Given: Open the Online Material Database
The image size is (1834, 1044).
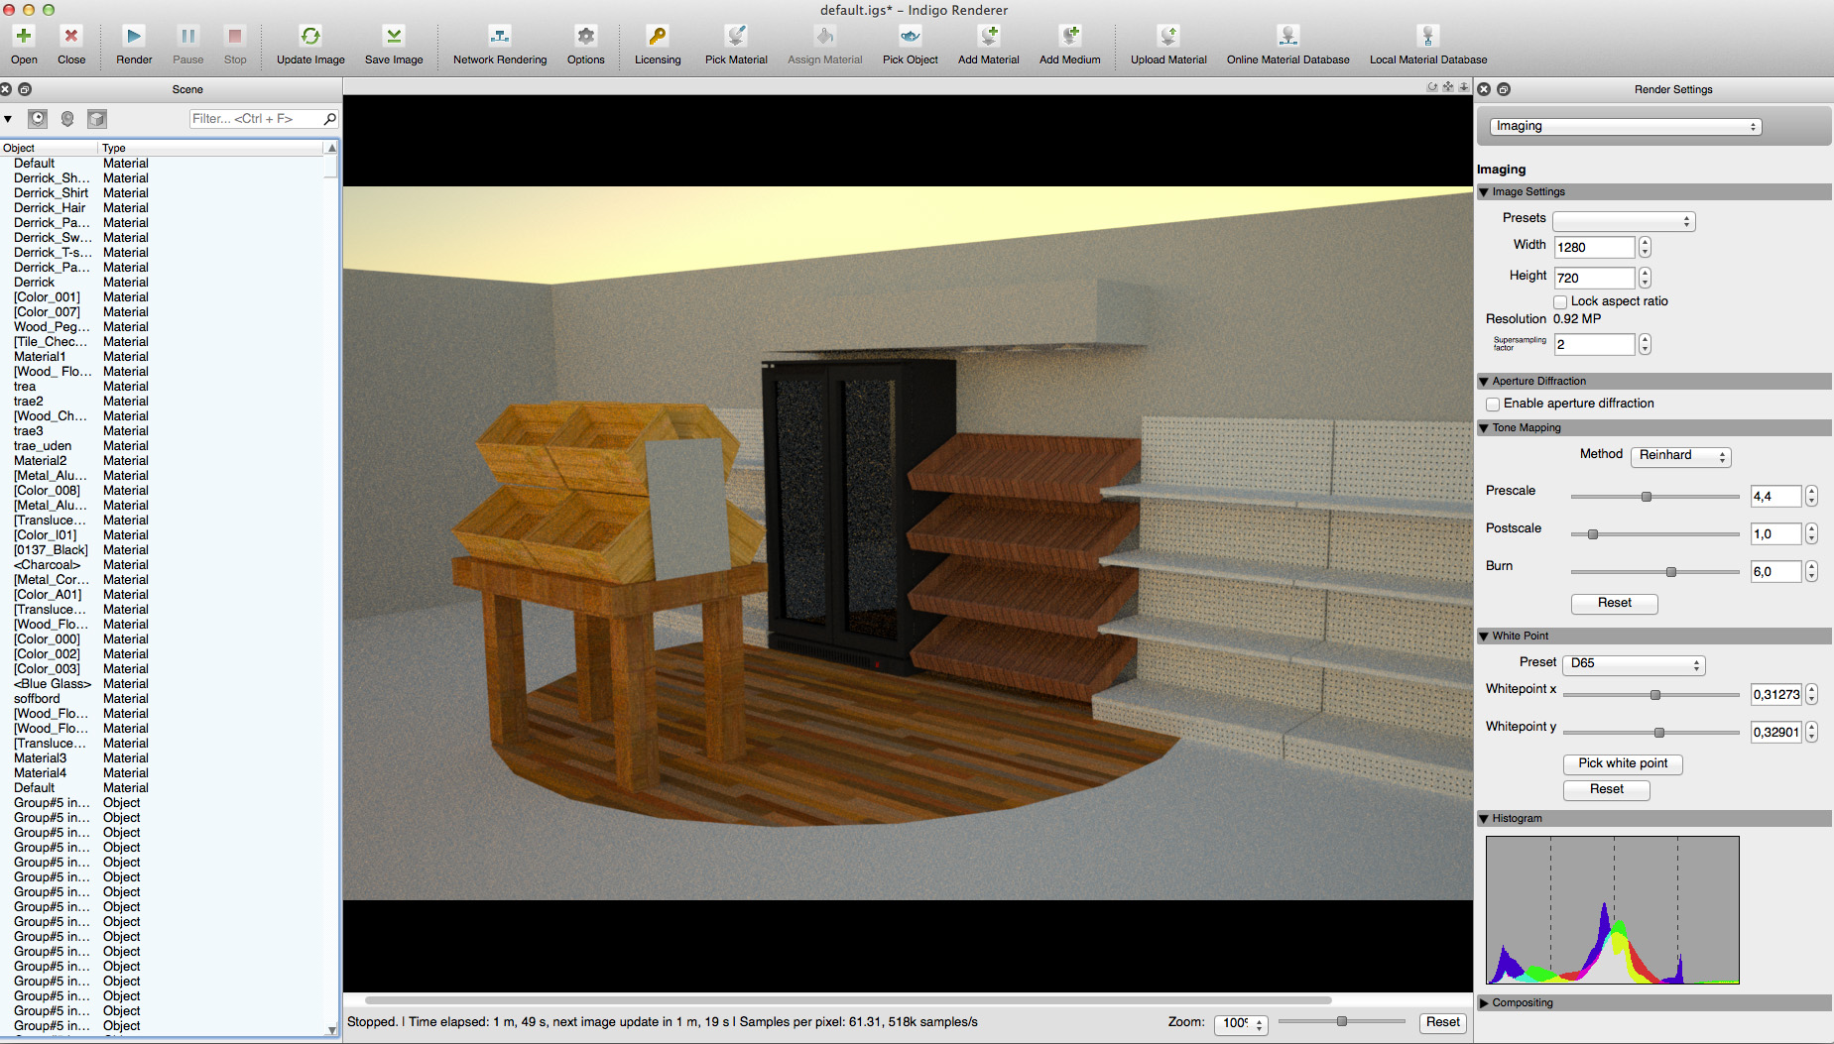Looking at the screenshot, I should (1287, 37).
